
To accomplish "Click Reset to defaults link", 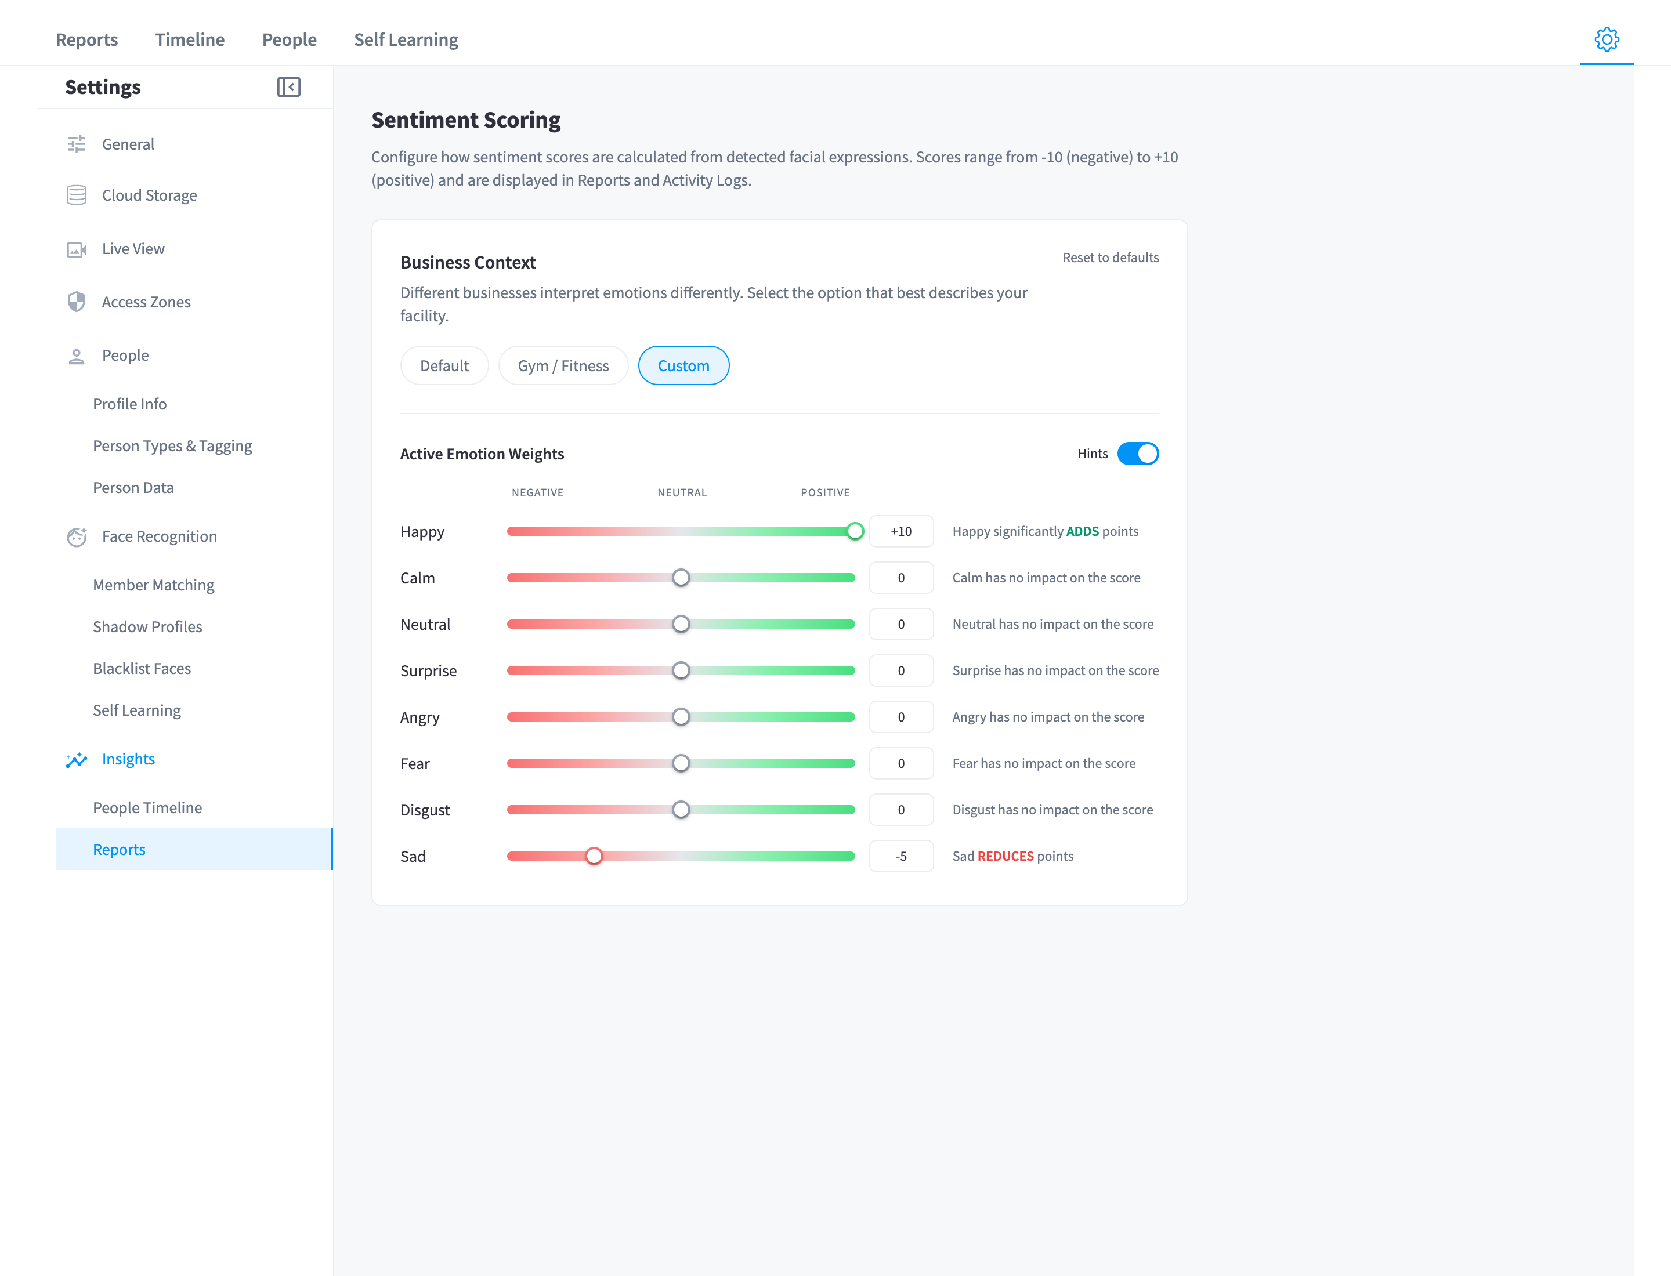I will coord(1111,258).
